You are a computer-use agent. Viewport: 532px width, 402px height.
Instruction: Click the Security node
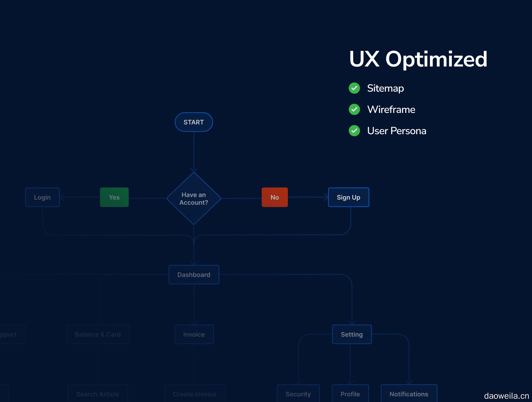298,394
